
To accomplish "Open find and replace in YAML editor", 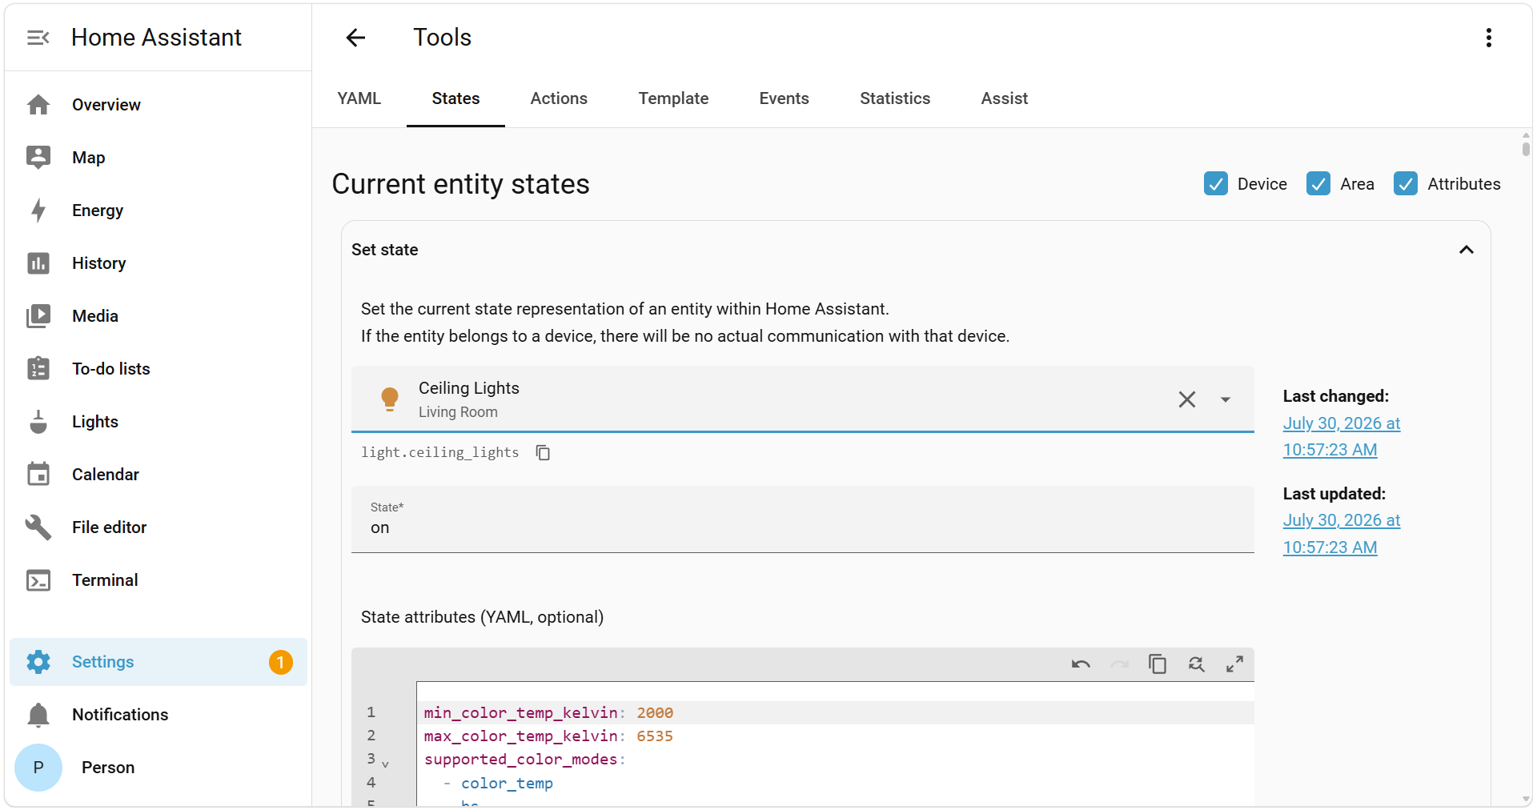I will [1196, 664].
